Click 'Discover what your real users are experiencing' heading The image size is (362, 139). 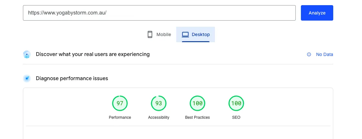point(92,54)
